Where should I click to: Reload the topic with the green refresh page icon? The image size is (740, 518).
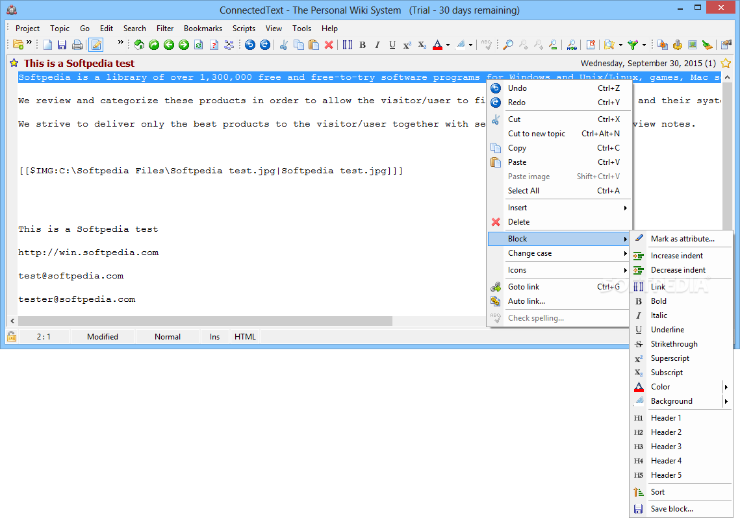click(x=199, y=45)
